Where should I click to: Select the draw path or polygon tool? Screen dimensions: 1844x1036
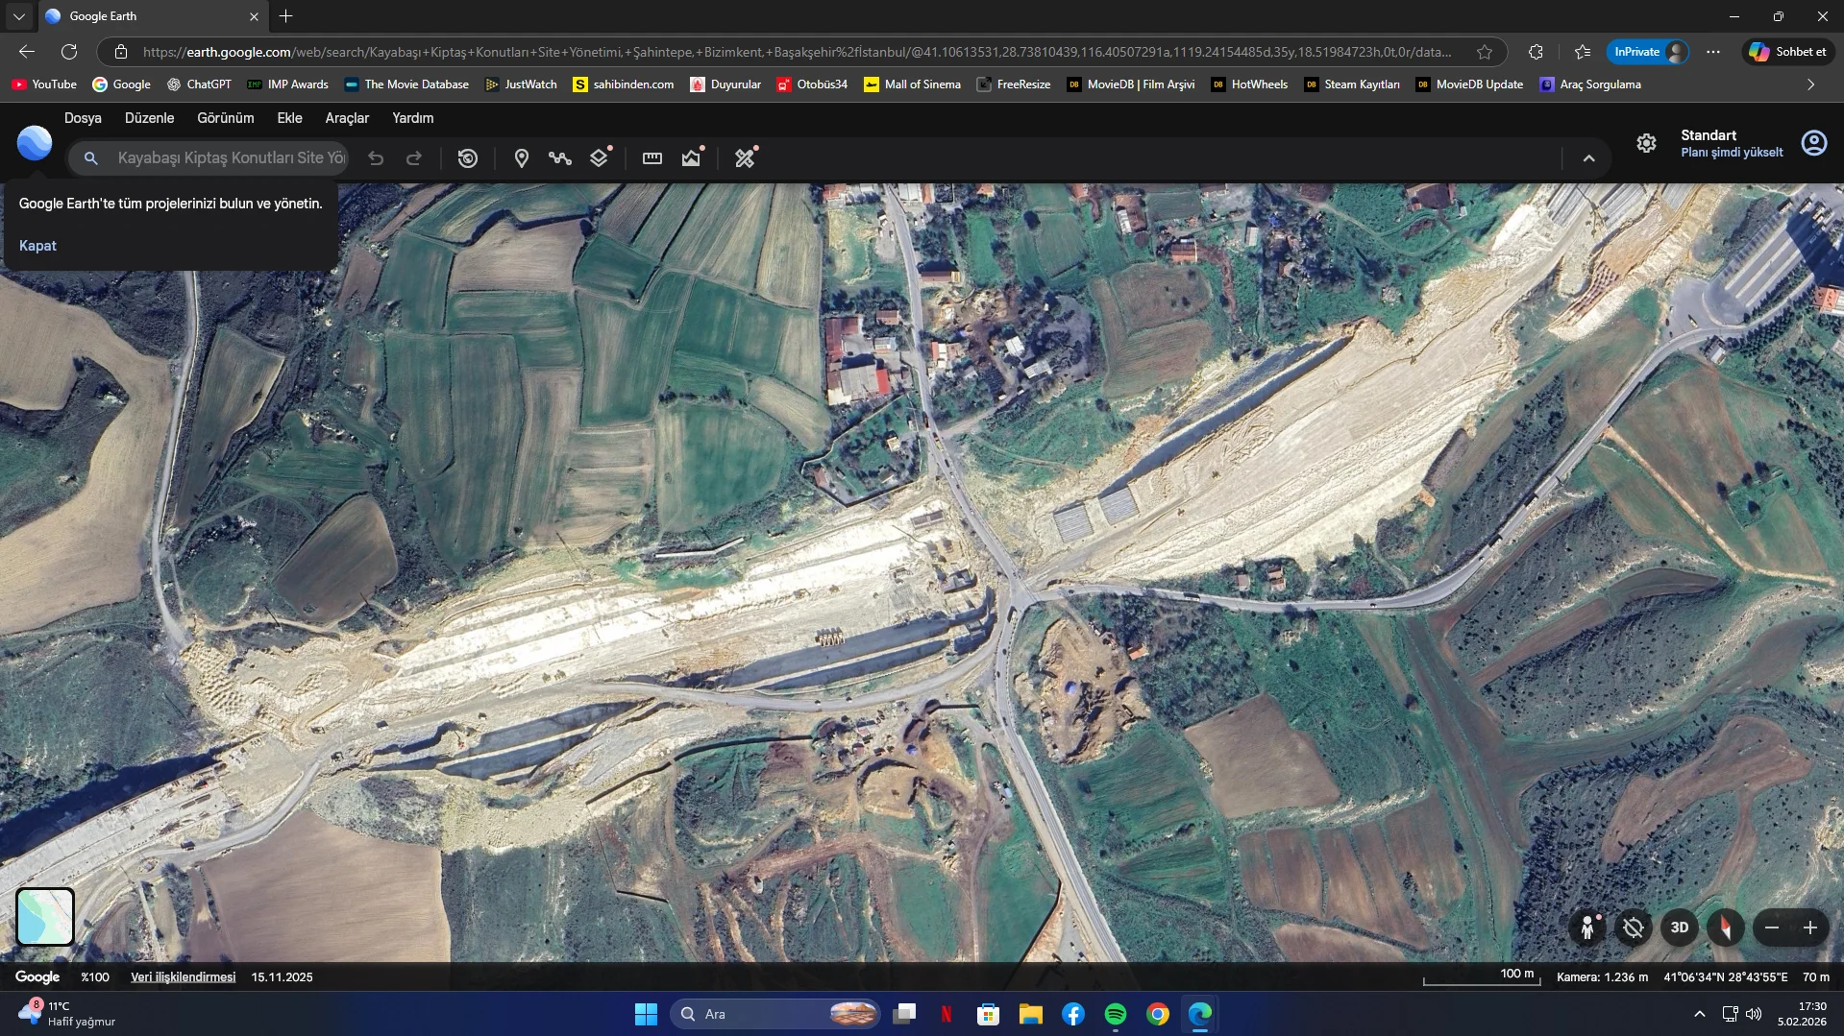pos(560,158)
